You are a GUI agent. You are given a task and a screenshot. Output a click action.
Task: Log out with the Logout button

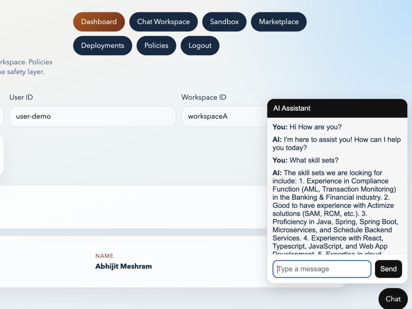(x=200, y=46)
